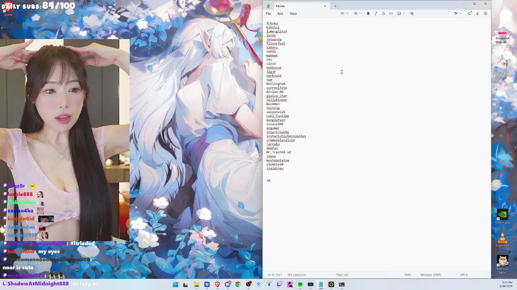Click the Ln 41, Col 1 position indicator
The height and width of the screenshot is (290, 517).
coord(275,275)
